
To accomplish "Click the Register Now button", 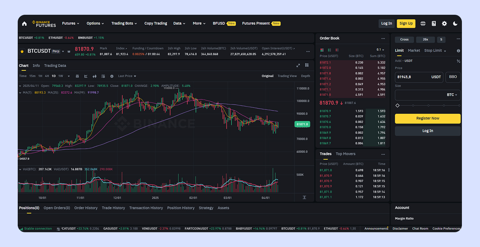I will [x=428, y=118].
